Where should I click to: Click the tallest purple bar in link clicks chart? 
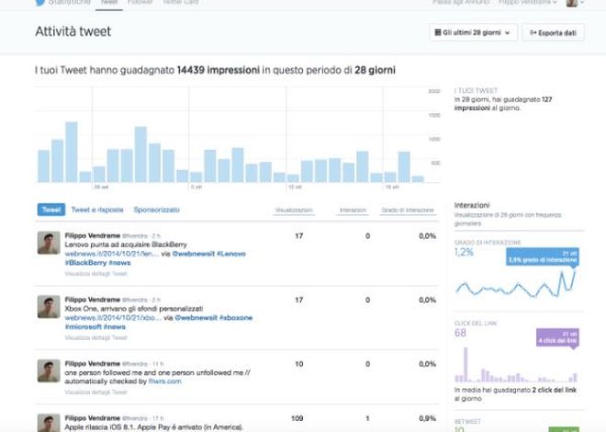point(466,365)
